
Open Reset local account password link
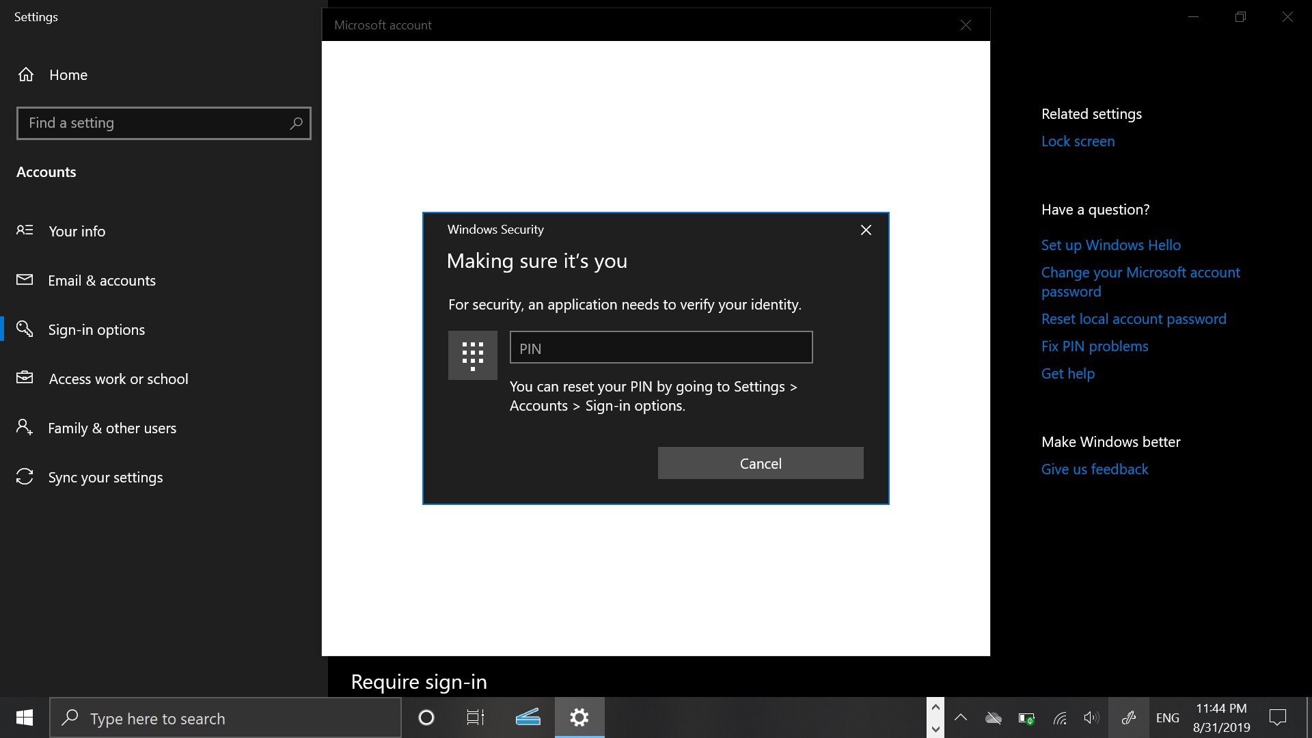1134,319
